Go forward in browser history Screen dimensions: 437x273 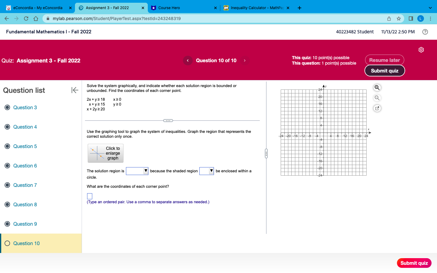tap(16, 19)
